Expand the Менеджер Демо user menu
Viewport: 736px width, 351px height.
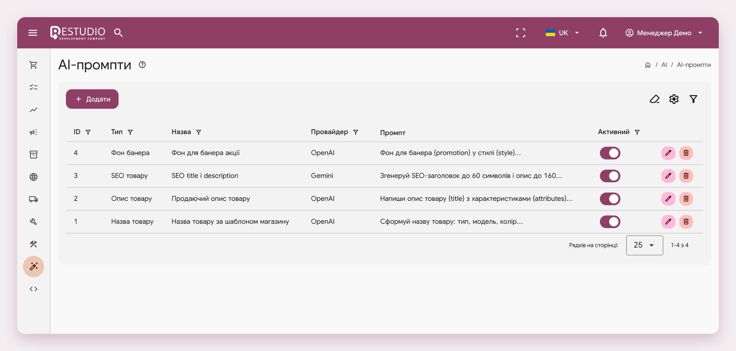click(x=663, y=33)
